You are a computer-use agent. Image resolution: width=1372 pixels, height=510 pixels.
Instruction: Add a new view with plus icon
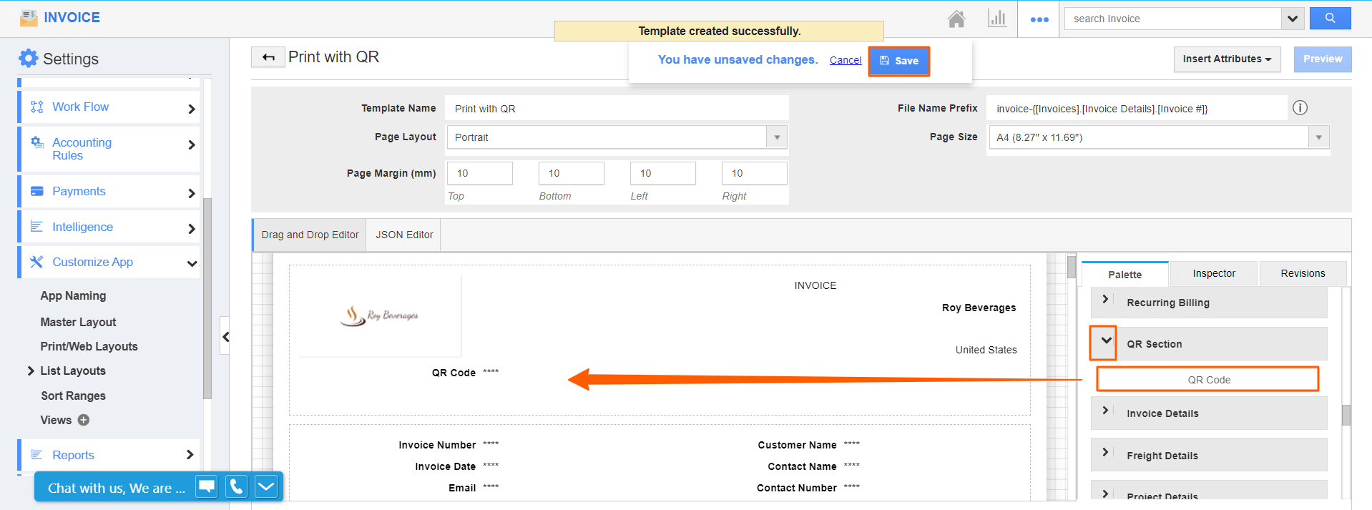coord(84,420)
